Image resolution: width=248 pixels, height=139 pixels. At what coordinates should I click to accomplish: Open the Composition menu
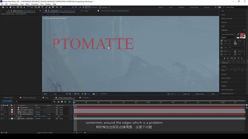pyautogui.click(x=14, y=4)
